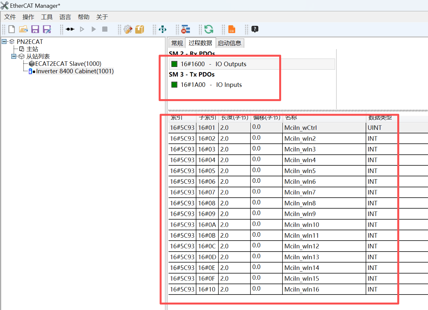
Task: Click the network topology tree icon
Action: click(163, 29)
